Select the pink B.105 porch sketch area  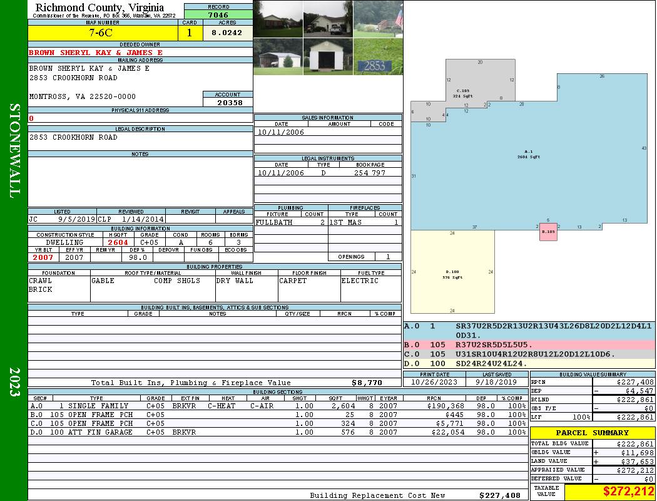point(548,233)
